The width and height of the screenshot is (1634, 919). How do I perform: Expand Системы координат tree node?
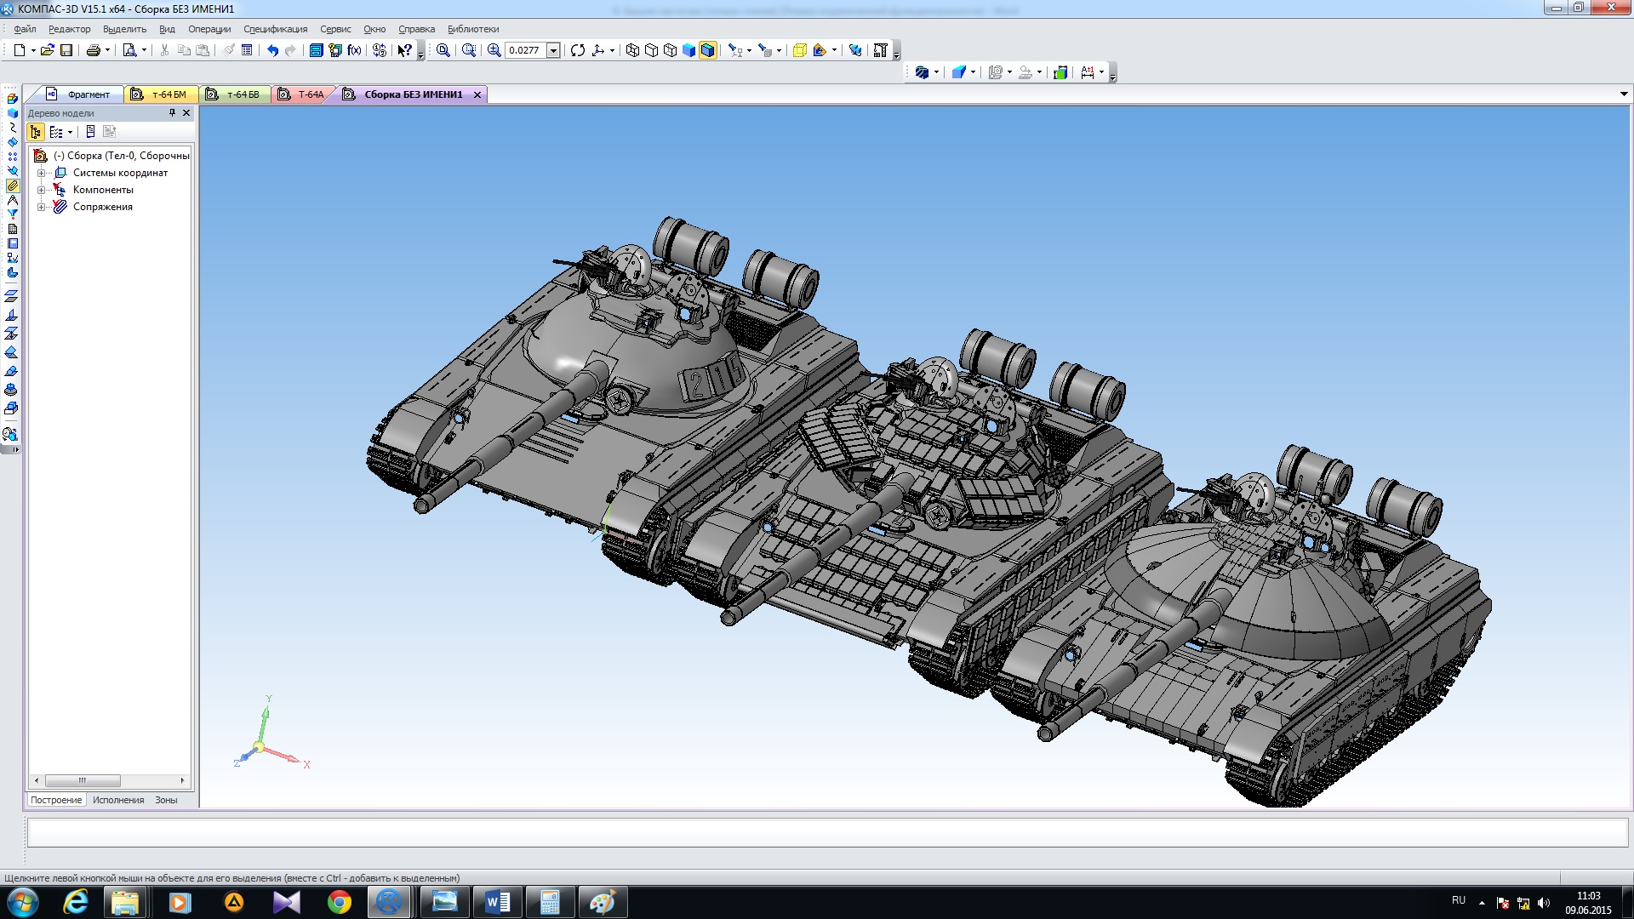[41, 173]
